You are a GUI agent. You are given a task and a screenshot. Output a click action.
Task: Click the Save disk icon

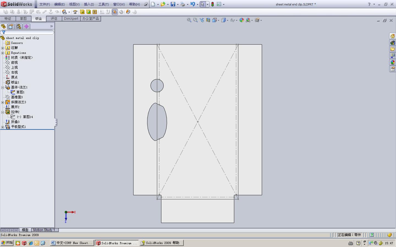click(173, 4)
